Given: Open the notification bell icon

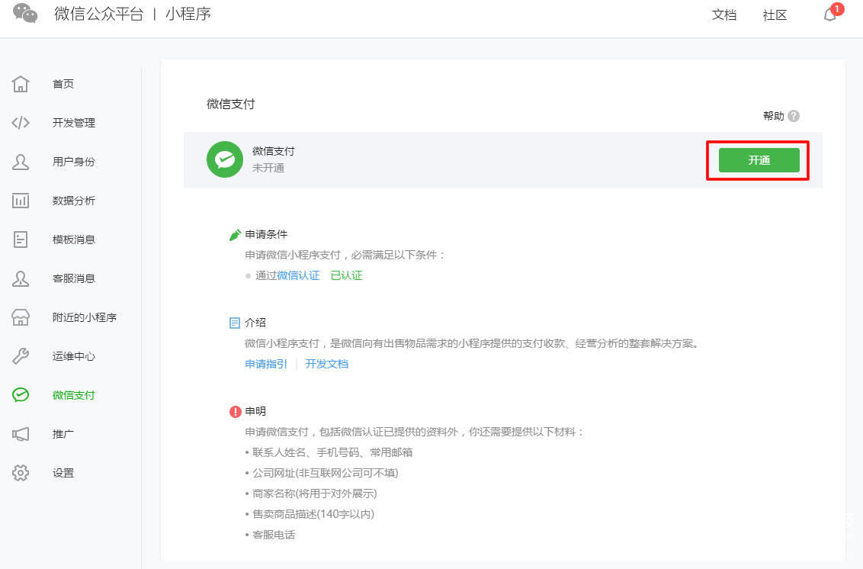Looking at the screenshot, I should coord(830,15).
